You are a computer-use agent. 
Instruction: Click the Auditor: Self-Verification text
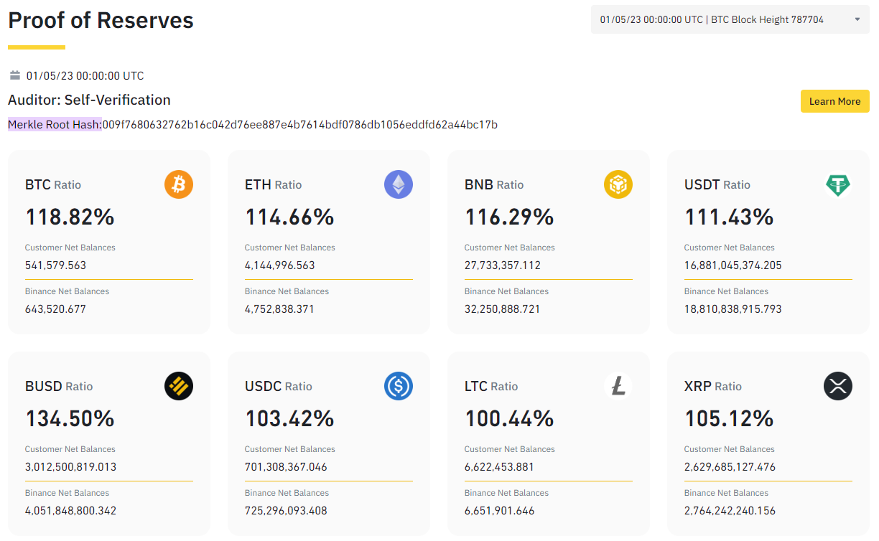tap(89, 100)
